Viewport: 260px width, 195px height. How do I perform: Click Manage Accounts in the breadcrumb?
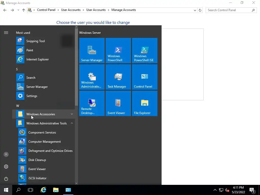(x=124, y=10)
